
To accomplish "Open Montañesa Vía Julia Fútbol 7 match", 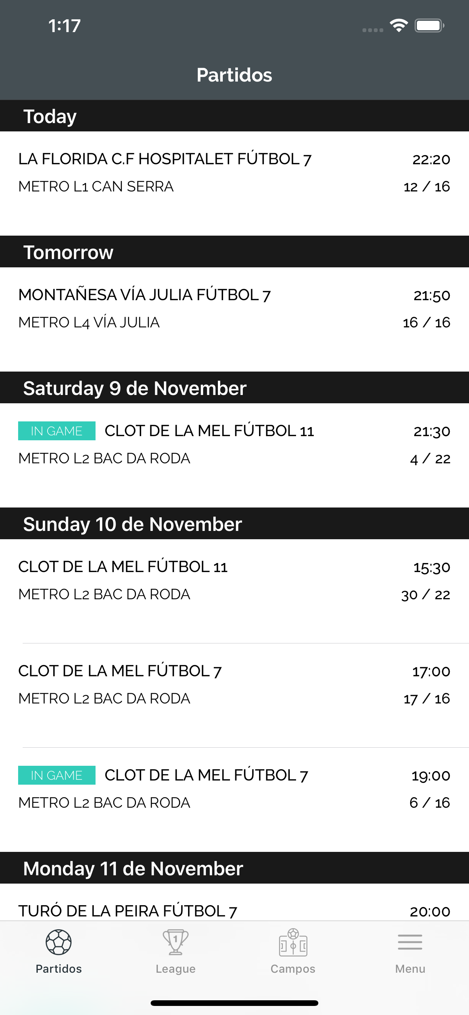I will (144, 295).
